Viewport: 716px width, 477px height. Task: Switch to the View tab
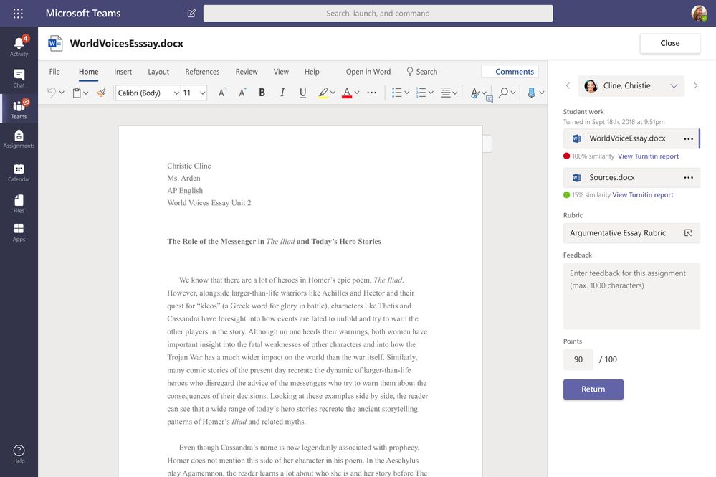coord(281,72)
